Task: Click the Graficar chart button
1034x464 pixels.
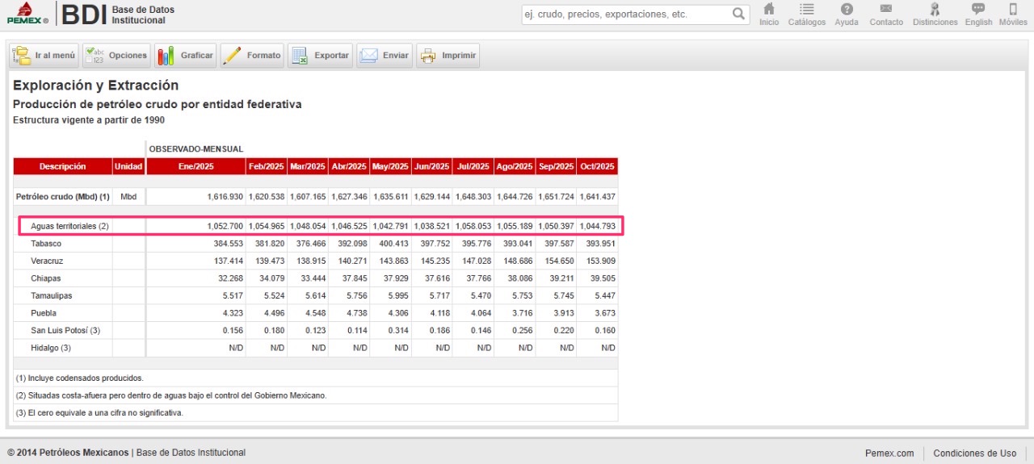Action: pyautogui.click(x=186, y=56)
